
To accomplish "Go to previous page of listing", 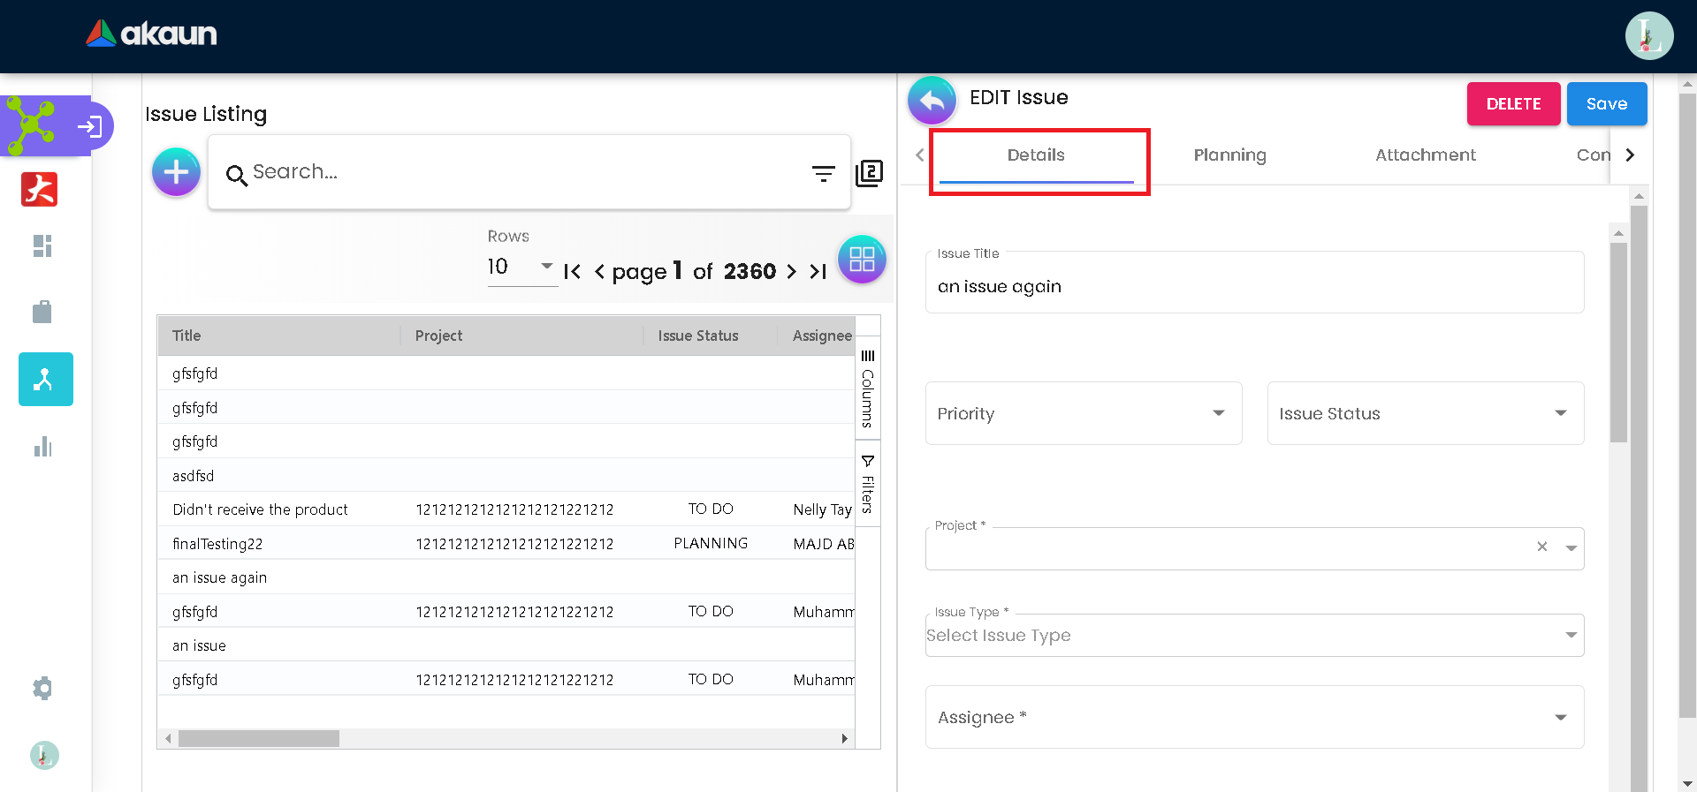I will pos(599,272).
